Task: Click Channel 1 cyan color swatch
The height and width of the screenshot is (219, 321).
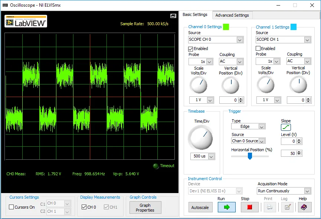Action: (294, 27)
